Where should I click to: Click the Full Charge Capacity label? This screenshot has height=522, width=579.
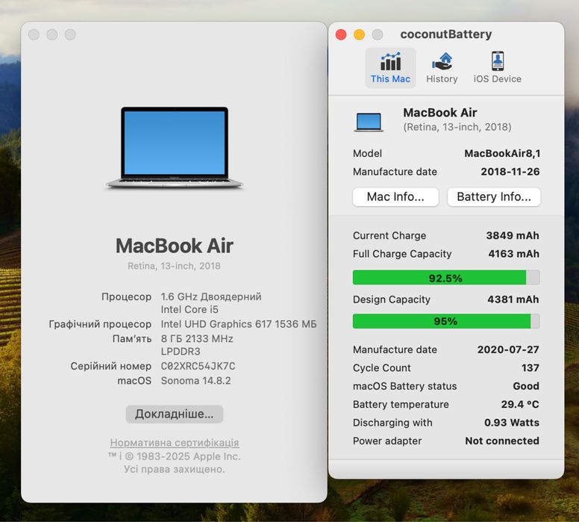[402, 254]
